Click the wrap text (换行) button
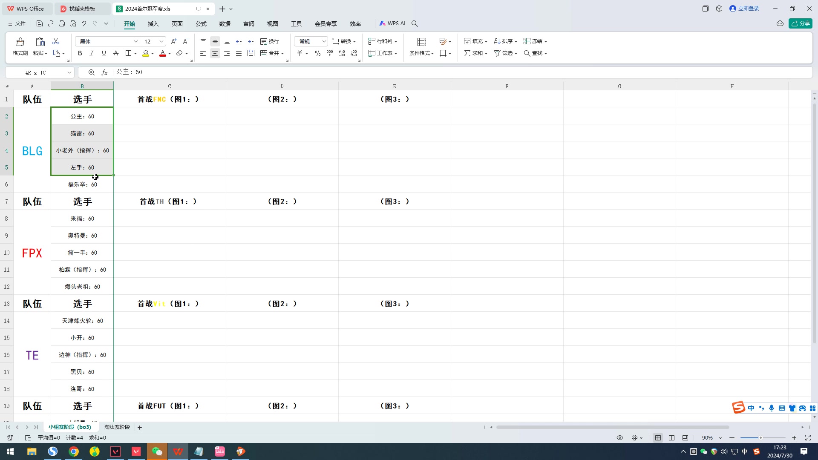818x460 pixels. [x=270, y=41]
